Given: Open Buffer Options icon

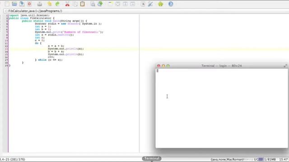Looking at the screenshot, I should click(143, 4).
